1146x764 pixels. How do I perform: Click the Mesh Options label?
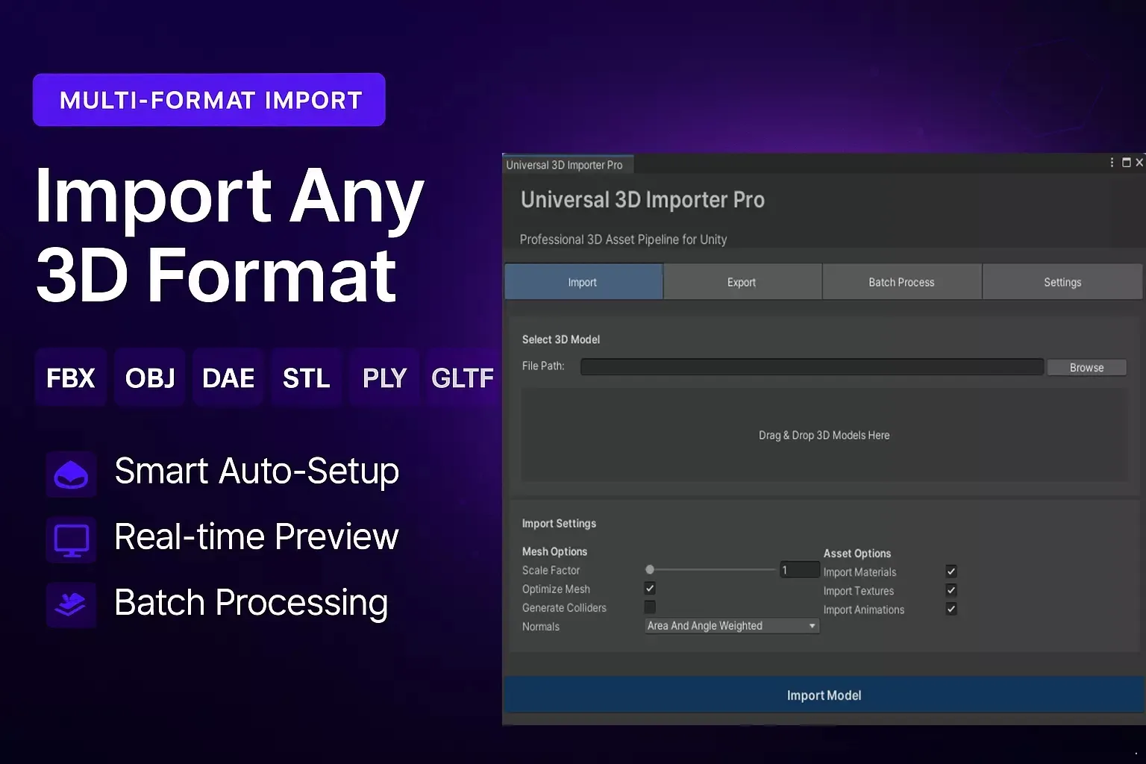click(x=554, y=551)
